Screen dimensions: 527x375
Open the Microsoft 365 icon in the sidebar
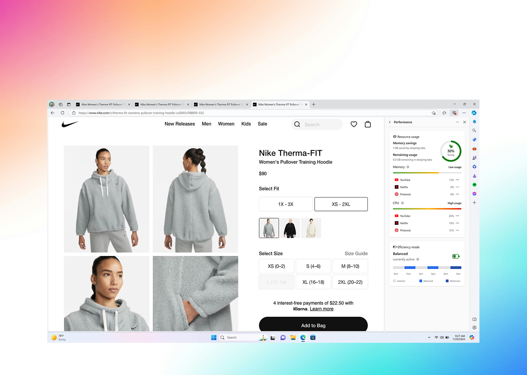coord(474,167)
